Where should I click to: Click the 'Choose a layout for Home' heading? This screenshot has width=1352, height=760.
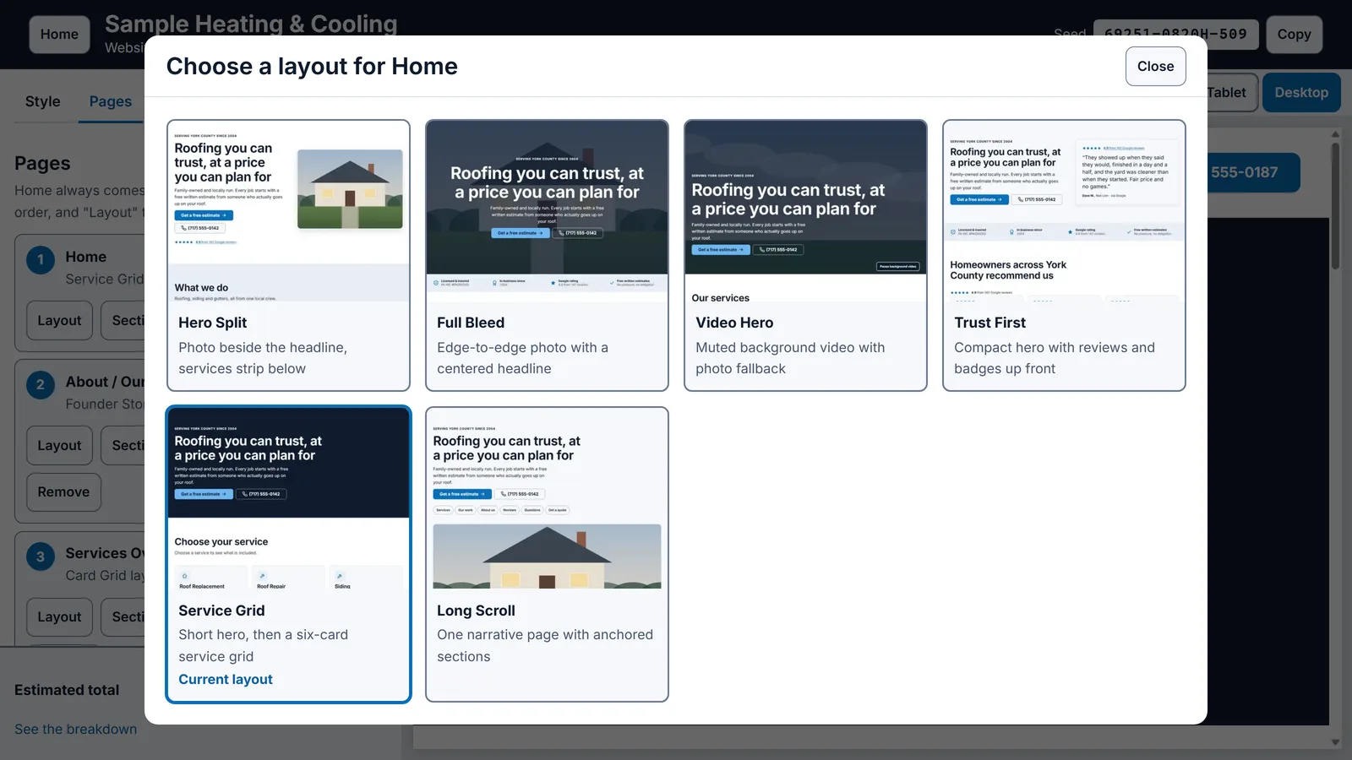coord(312,67)
